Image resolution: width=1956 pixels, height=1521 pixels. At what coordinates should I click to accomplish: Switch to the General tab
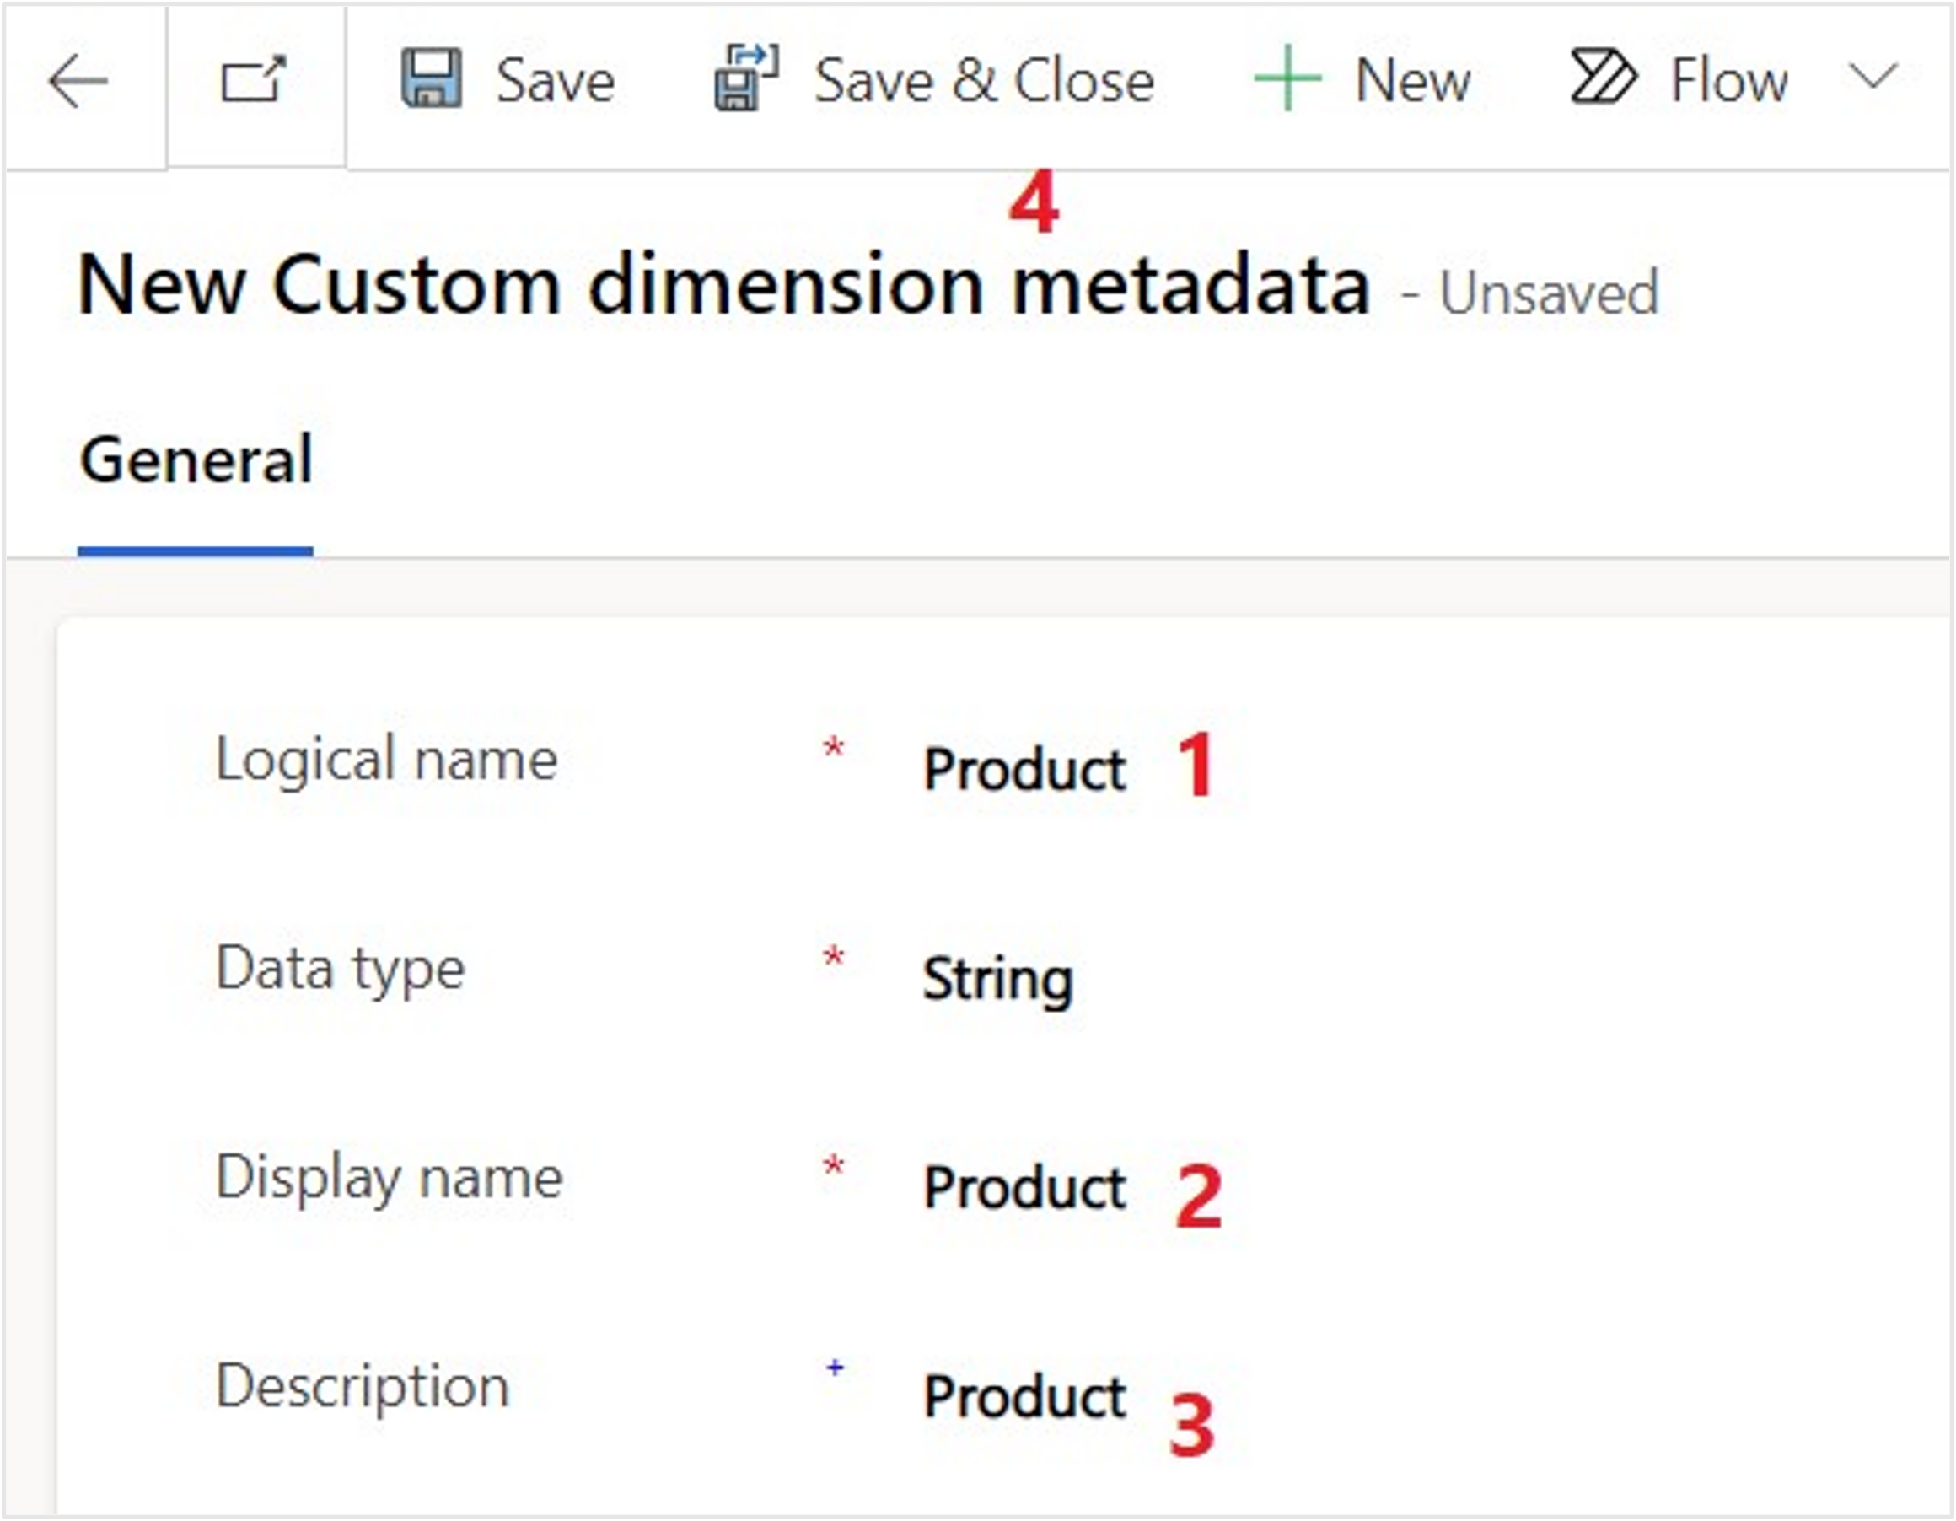tap(196, 460)
